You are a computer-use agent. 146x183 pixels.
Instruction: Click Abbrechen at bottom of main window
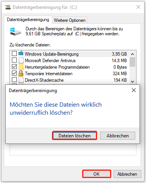click(x=127, y=174)
